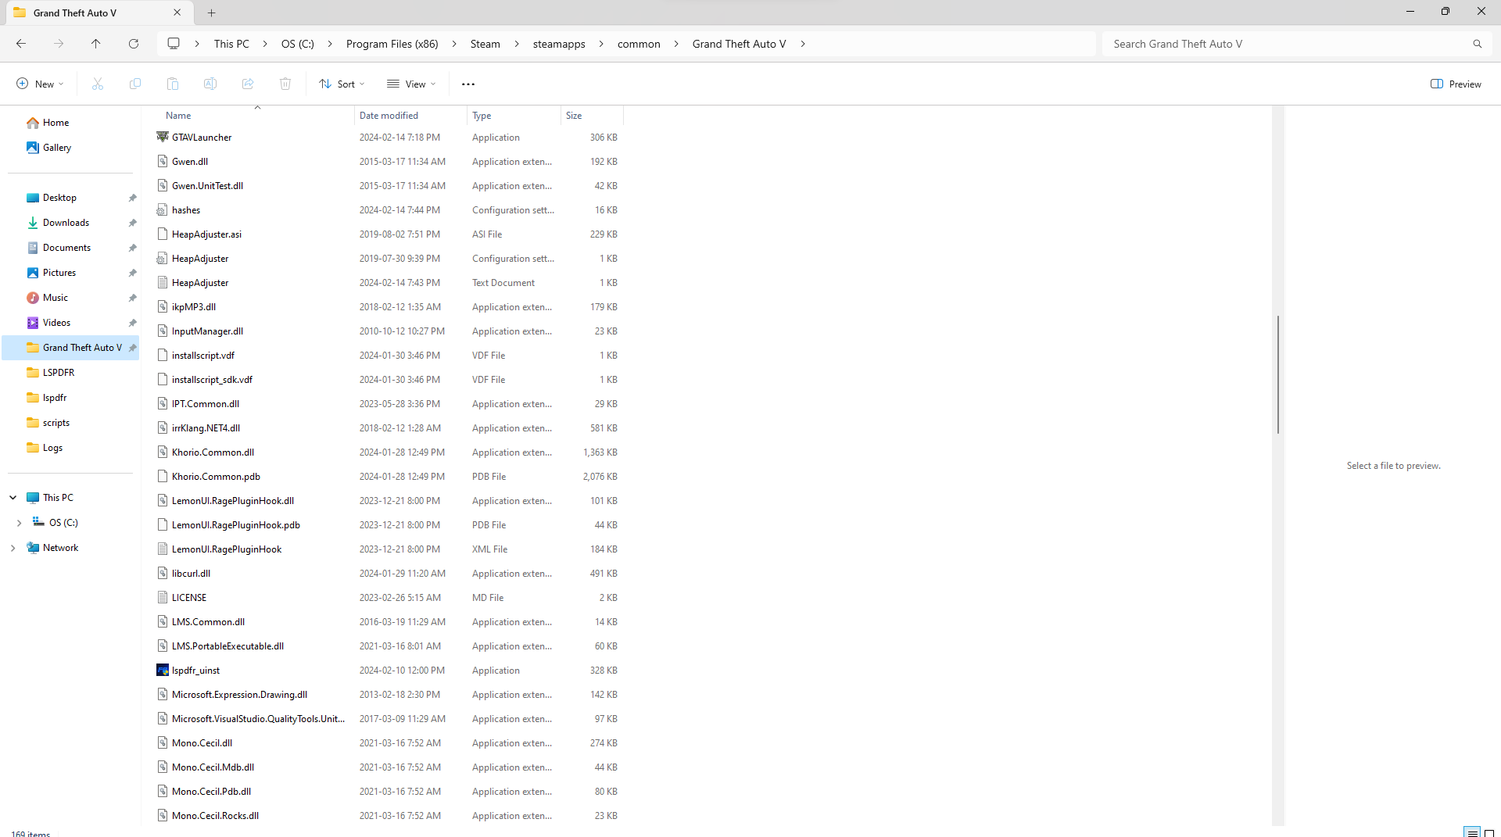
Task: Open Logs folder in sidebar
Action: pyautogui.click(x=52, y=448)
